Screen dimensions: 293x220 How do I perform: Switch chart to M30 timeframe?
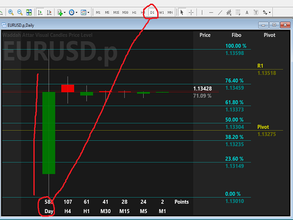pyautogui.click(x=125, y=12)
